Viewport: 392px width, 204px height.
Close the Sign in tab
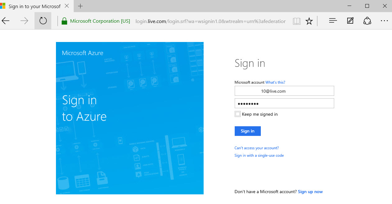[x=67, y=6]
